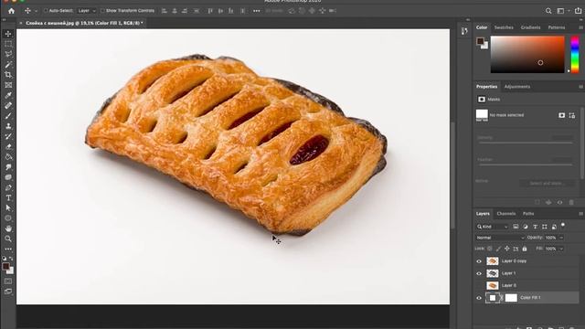Switch to the Gradients tab
This screenshot has width=585, height=329.
pos(530,27)
